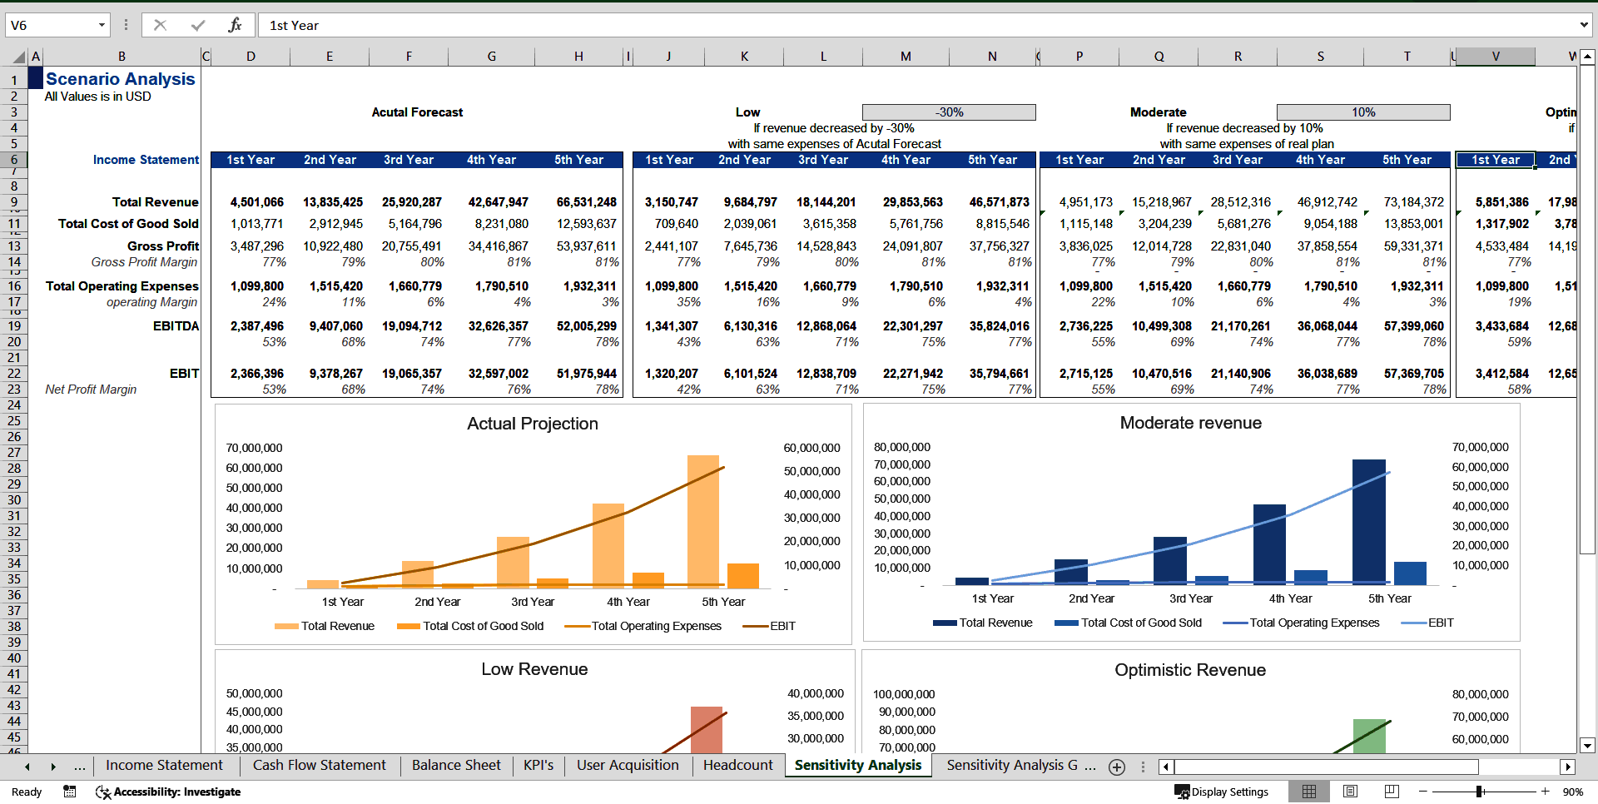Select the Actual Projection chart title
This screenshot has width=1598, height=804.
pos(533,424)
